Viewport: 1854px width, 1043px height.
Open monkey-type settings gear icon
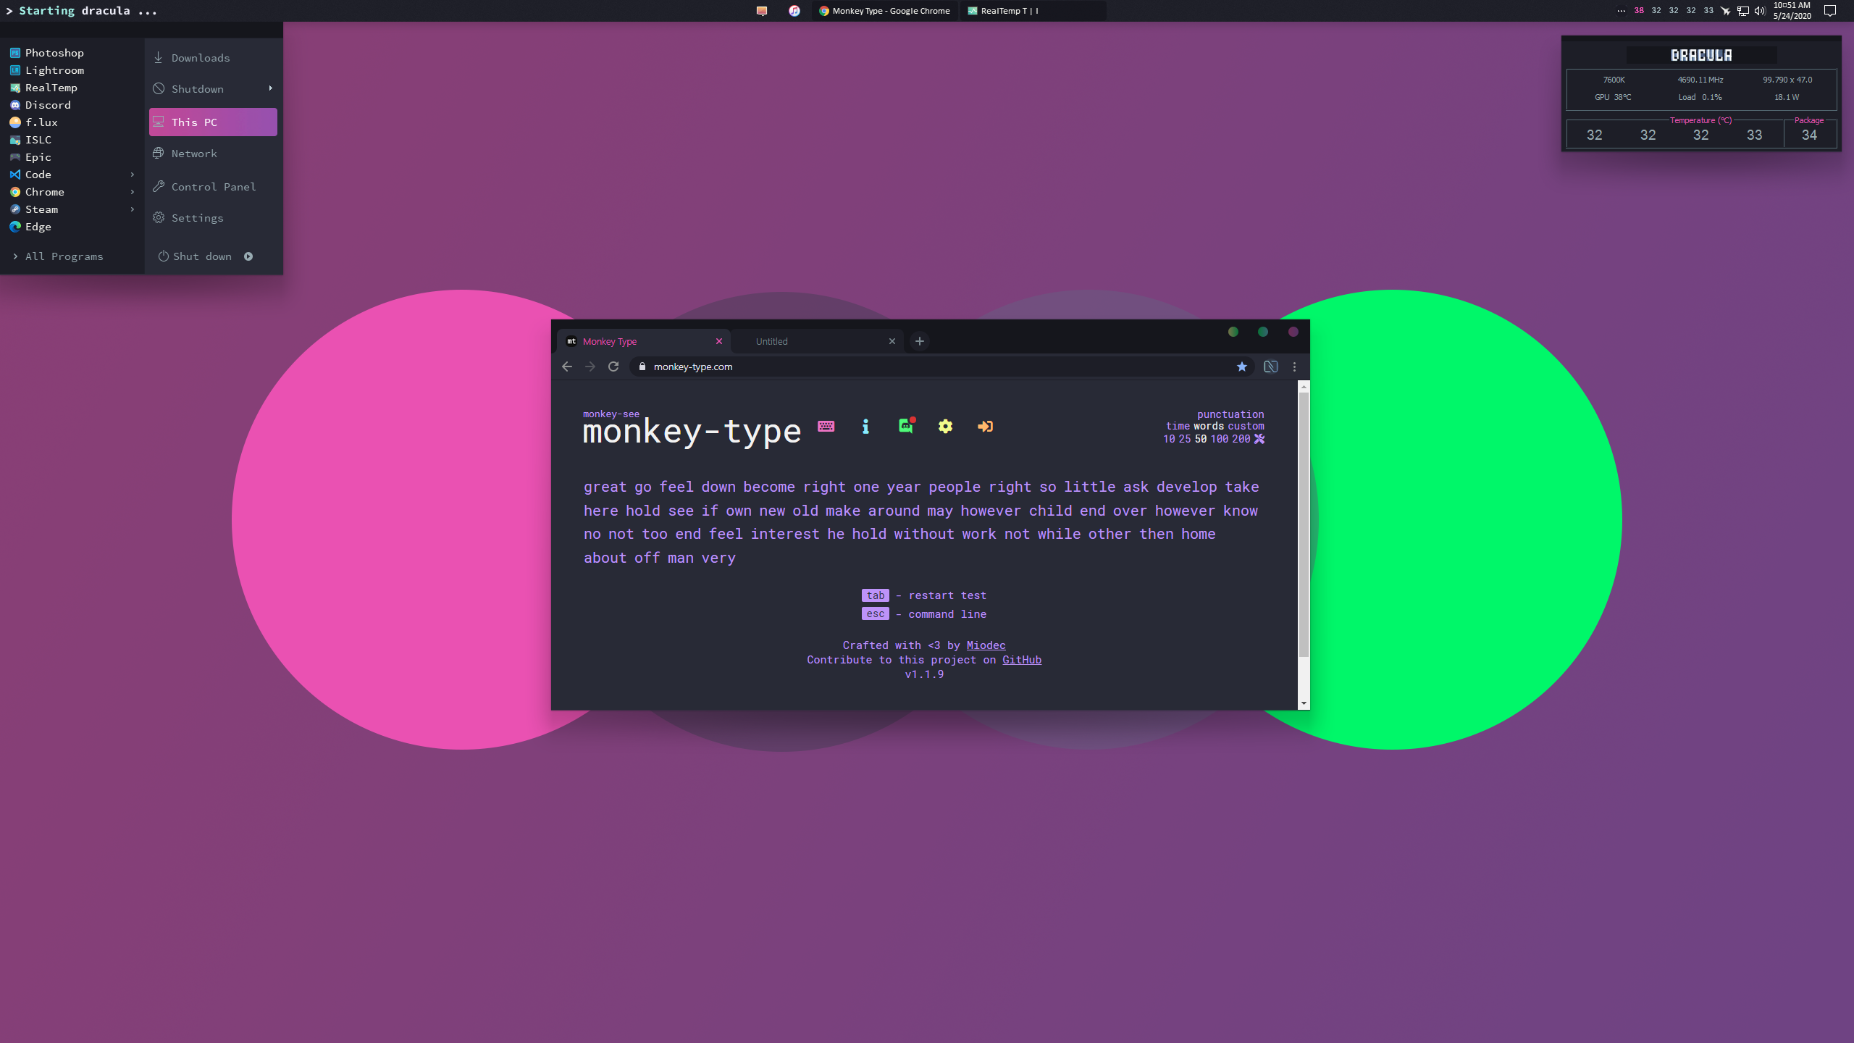coord(945,426)
